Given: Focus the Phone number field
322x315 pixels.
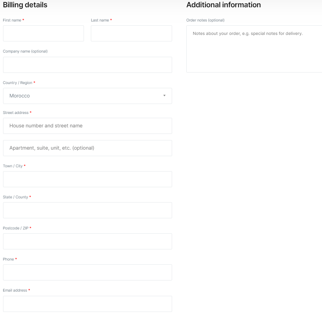Looking at the screenshot, I should coord(87,272).
